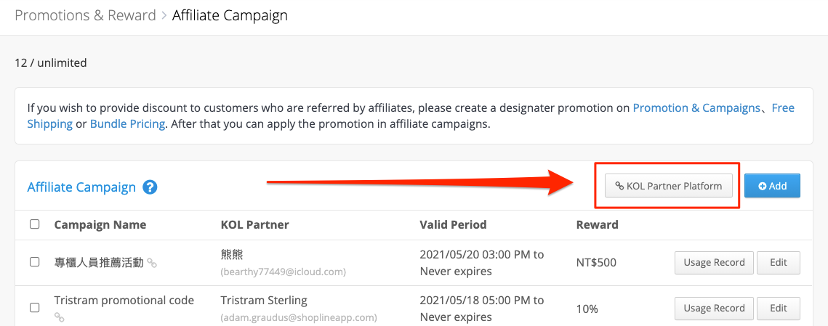Click the Affiliate Campaign section title
This screenshot has width=828, height=326.
(81, 187)
